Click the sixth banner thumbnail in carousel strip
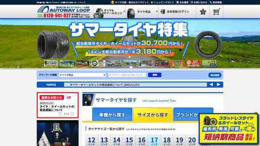Viewport: 260px width, 146px height. point(130,63)
